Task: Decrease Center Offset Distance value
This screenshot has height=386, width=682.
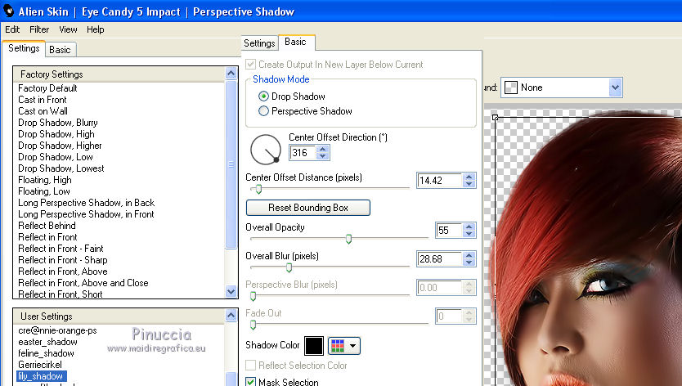Action: click(469, 184)
